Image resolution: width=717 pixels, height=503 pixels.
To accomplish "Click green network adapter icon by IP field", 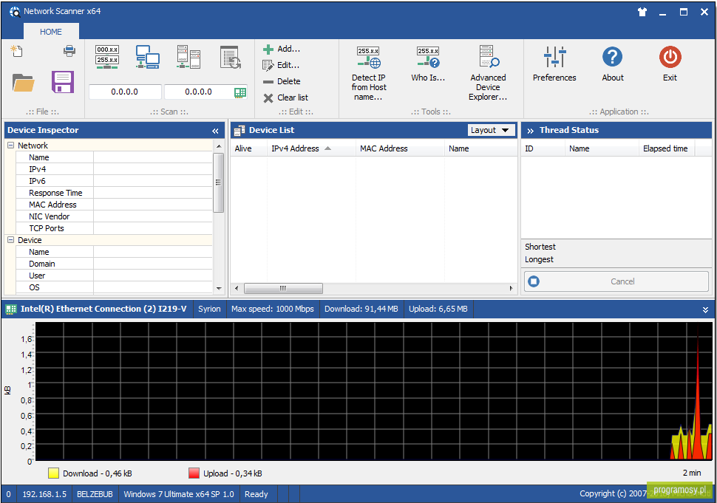I will pyautogui.click(x=240, y=92).
